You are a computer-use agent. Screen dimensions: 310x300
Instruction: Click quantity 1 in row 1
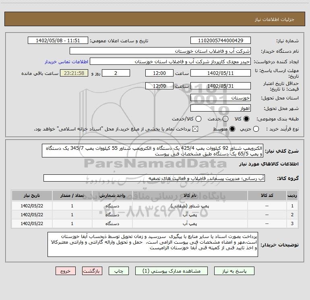pos(72,206)
